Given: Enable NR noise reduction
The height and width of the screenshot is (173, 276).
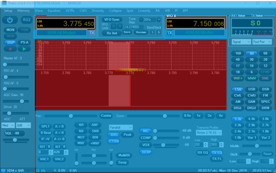Looking at the screenshot, I should (x=81, y=125).
